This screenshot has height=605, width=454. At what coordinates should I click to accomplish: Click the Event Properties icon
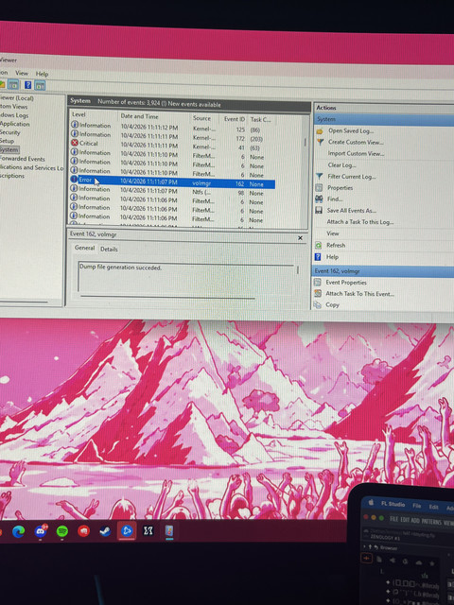[x=318, y=283]
